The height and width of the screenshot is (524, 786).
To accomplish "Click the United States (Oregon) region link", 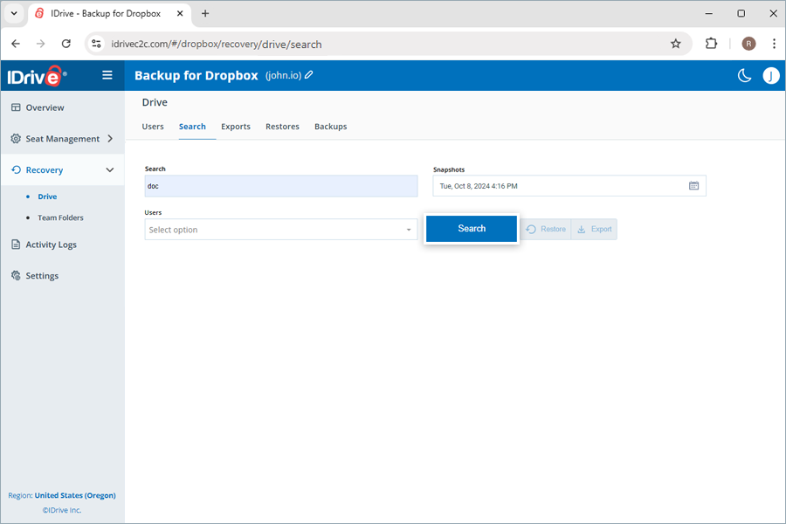I will pyautogui.click(x=75, y=495).
